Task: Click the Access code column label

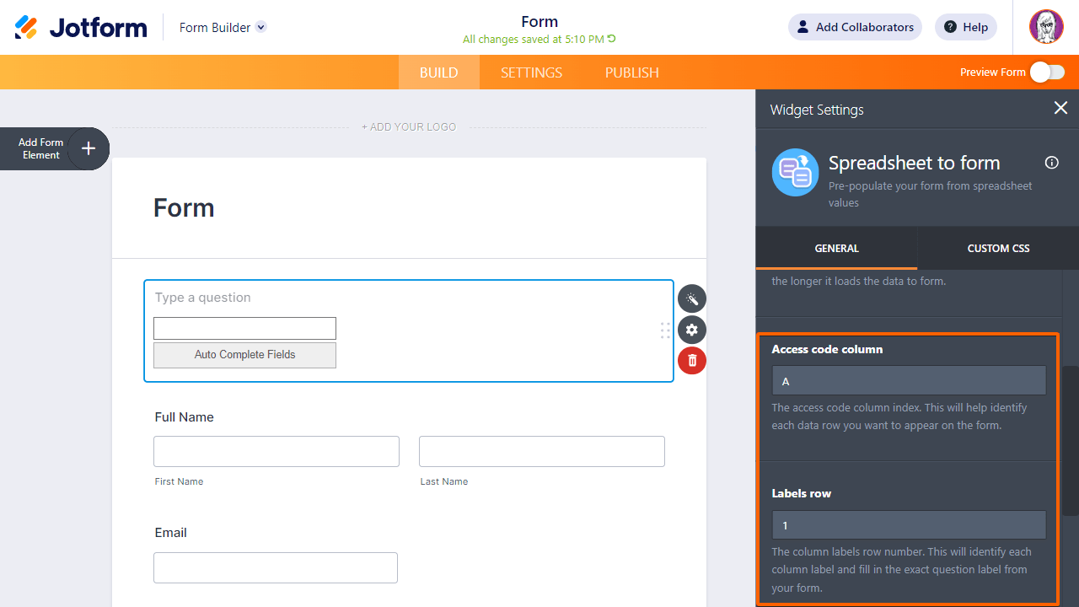Action: 828,349
